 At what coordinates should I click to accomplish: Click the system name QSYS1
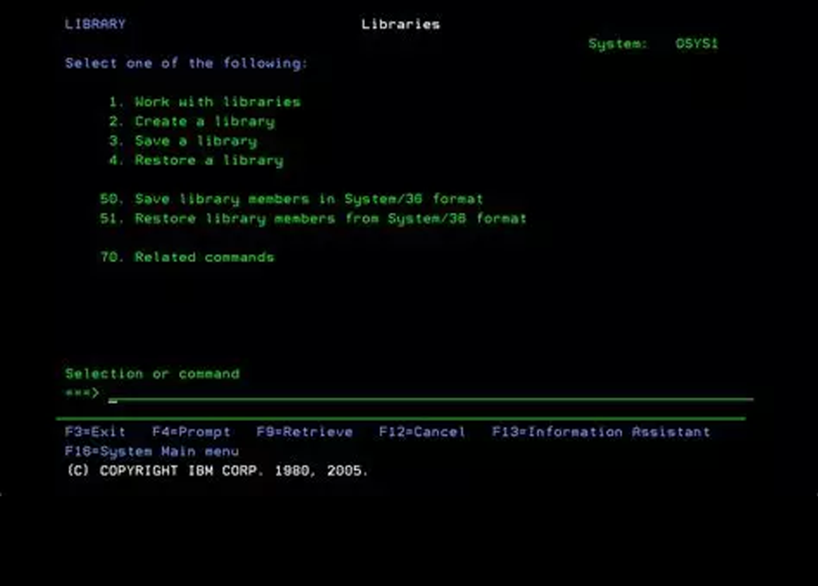[x=697, y=44]
